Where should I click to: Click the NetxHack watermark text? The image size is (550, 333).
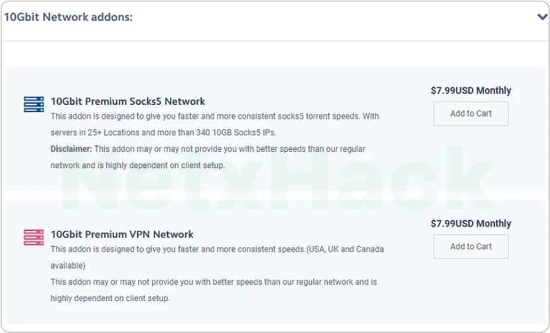[x=277, y=180]
